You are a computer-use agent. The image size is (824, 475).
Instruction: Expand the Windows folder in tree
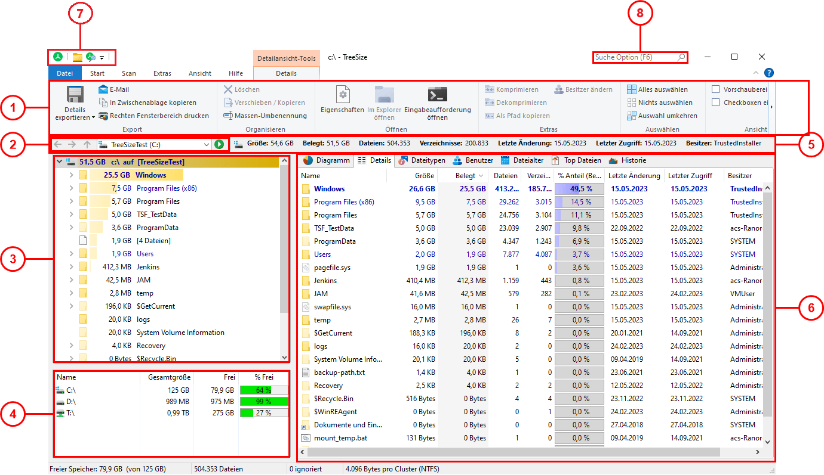pyautogui.click(x=72, y=175)
